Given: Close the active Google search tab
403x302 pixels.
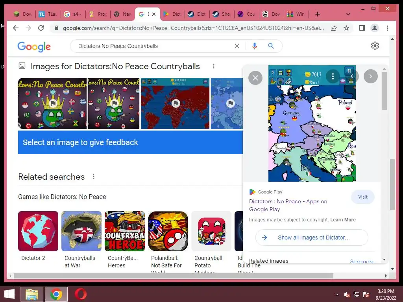Looking at the screenshot, I should 154,14.
